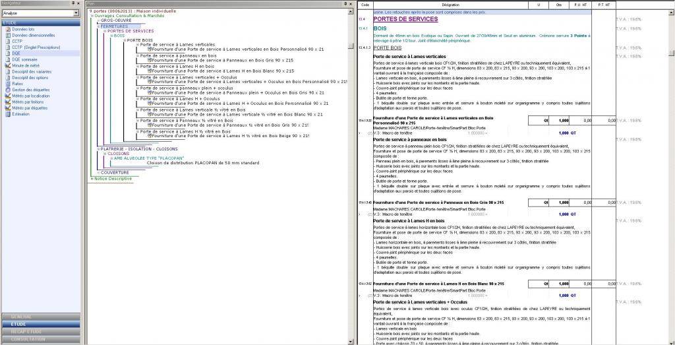Select tree row Porte de service à panneaux en bois

pyautogui.click(x=178, y=55)
